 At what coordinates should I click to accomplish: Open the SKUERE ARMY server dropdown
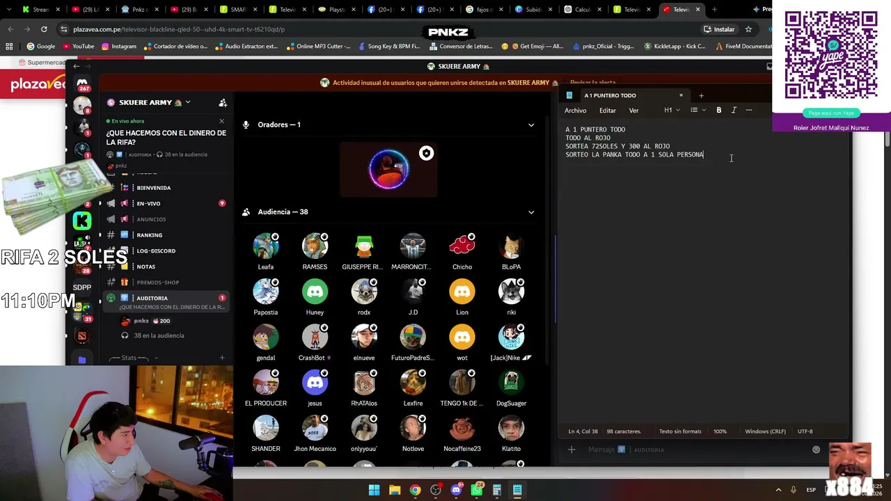click(148, 102)
